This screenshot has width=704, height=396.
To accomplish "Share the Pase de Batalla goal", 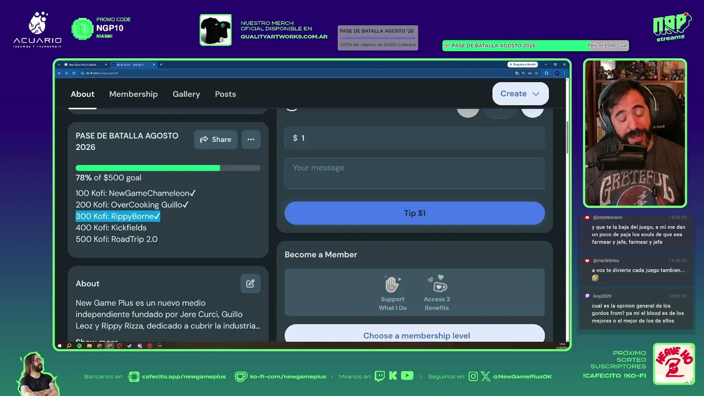I will (x=216, y=139).
